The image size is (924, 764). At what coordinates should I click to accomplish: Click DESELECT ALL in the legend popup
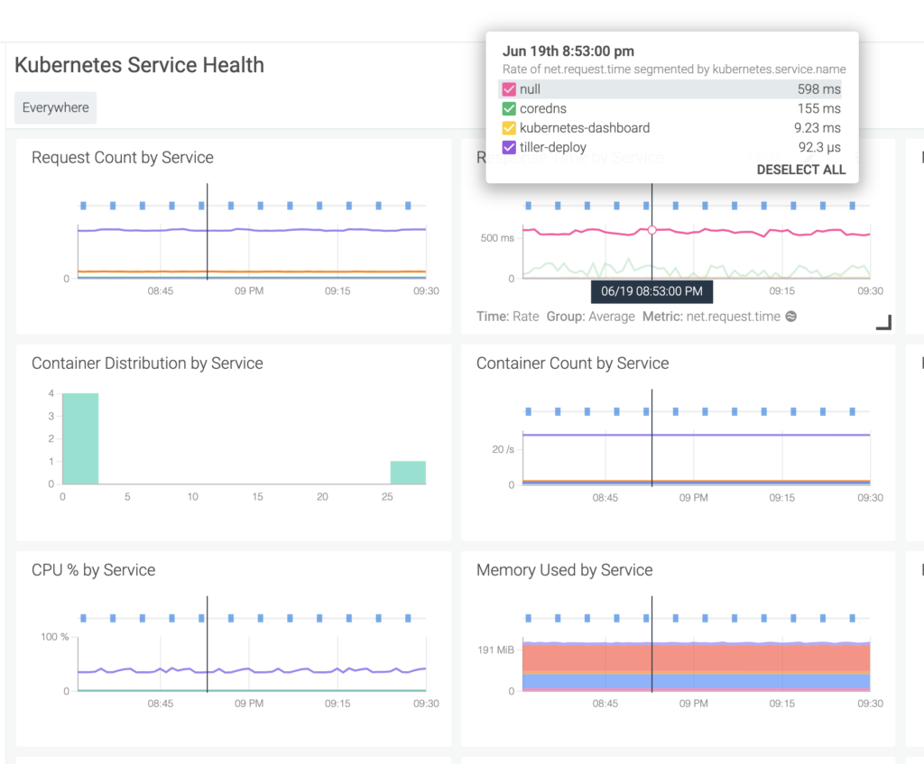(x=800, y=170)
